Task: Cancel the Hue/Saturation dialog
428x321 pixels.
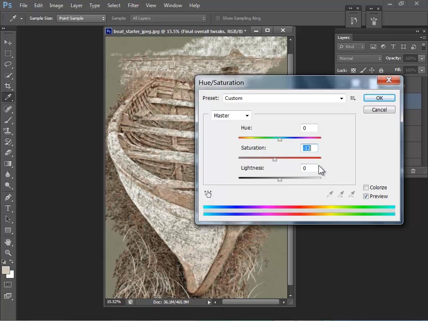Action: tap(380, 110)
